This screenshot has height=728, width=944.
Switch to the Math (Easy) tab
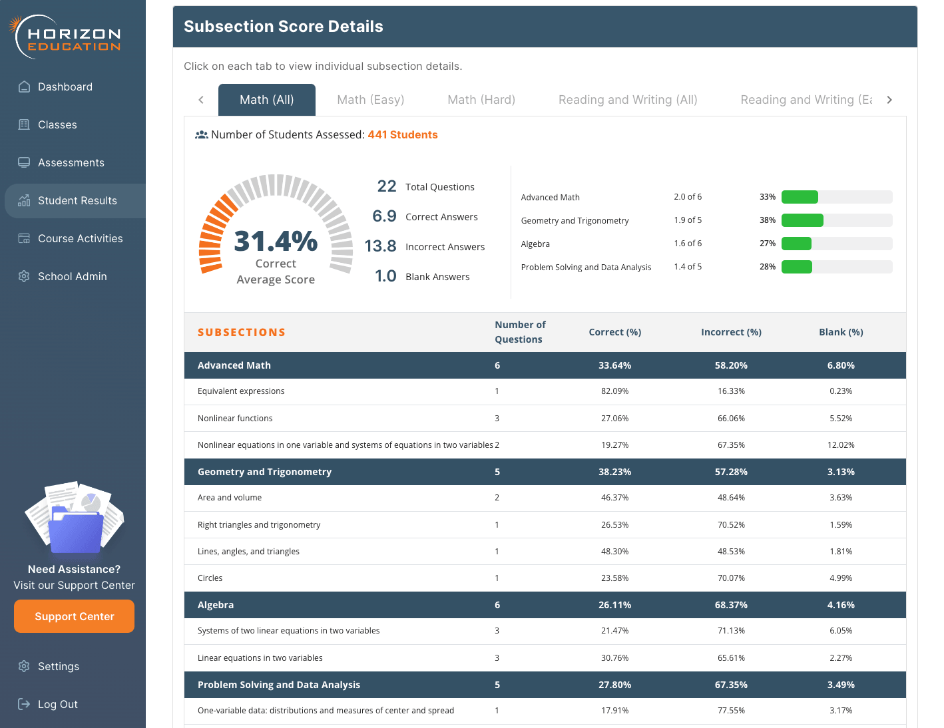click(x=370, y=99)
